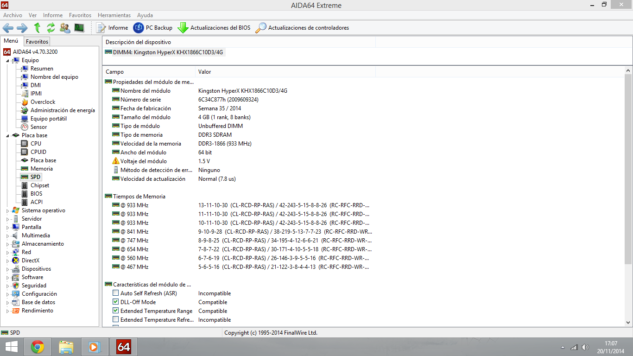Expand the Dispositivos node

[8, 269]
